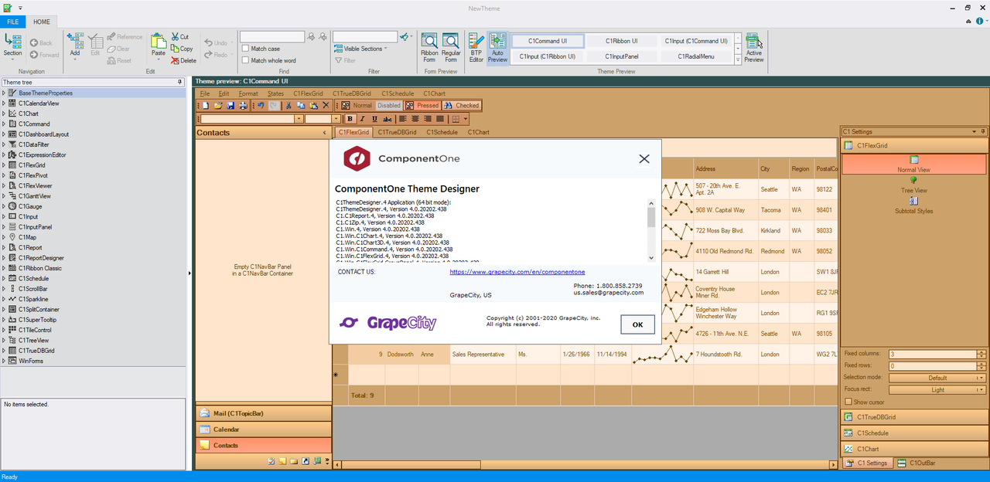Select the Subtotal Styles icon
The height and width of the screenshot is (482, 990).
coord(913,201)
